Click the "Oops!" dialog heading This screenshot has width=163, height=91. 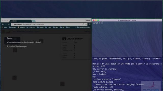pos(9,38)
